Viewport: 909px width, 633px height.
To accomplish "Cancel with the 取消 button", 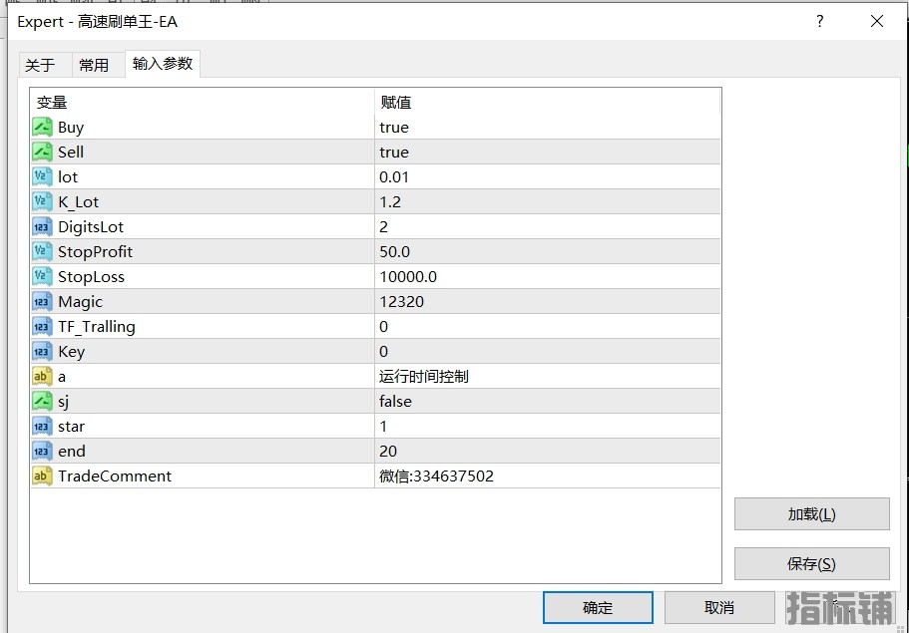I will 719,607.
